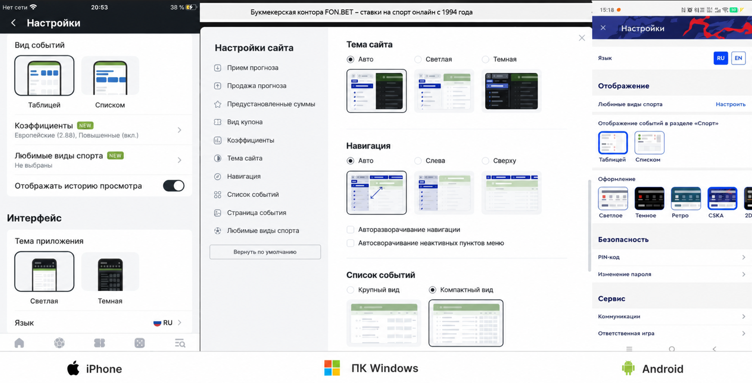752x383 pixels.
Task: Select the Авто site theme radio button
Action: tap(351, 59)
